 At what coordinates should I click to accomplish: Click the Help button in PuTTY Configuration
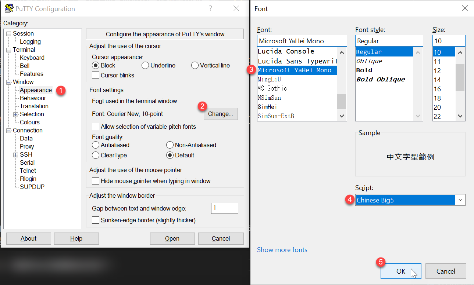(x=76, y=238)
